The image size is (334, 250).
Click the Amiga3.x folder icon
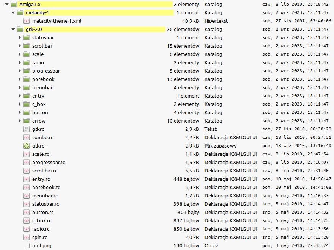(x=14, y=4)
